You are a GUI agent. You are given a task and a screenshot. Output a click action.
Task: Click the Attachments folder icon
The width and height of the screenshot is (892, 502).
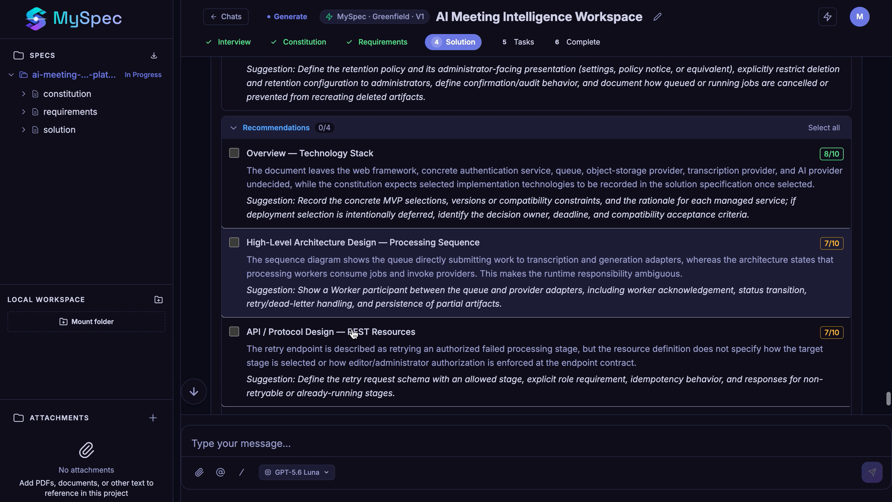click(18, 418)
